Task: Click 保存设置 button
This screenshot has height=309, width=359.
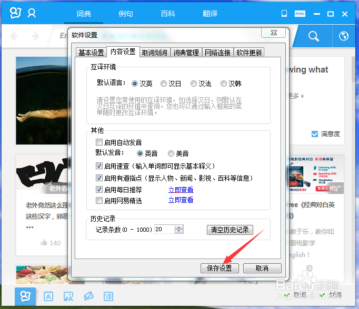Action: [220, 268]
